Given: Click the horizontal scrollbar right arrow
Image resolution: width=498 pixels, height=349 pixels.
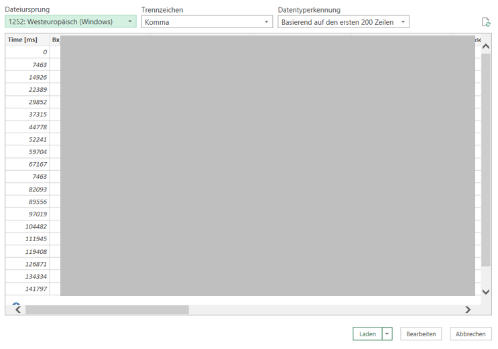Looking at the screenshot, I should click(x=468, y=309).
